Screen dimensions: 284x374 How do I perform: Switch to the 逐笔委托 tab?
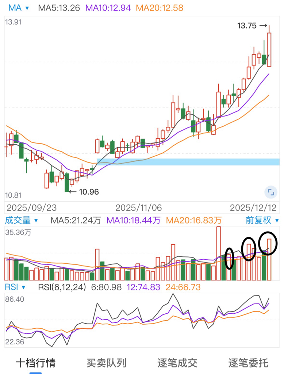click(x=248, y=363)
